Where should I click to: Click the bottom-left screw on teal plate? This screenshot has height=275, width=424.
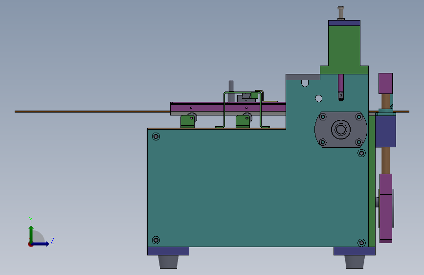[156, 240]
